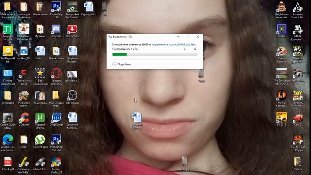Launch Торрент Игруха with TI icon
This screenshot has height=175, width=311.
point(8,33)
